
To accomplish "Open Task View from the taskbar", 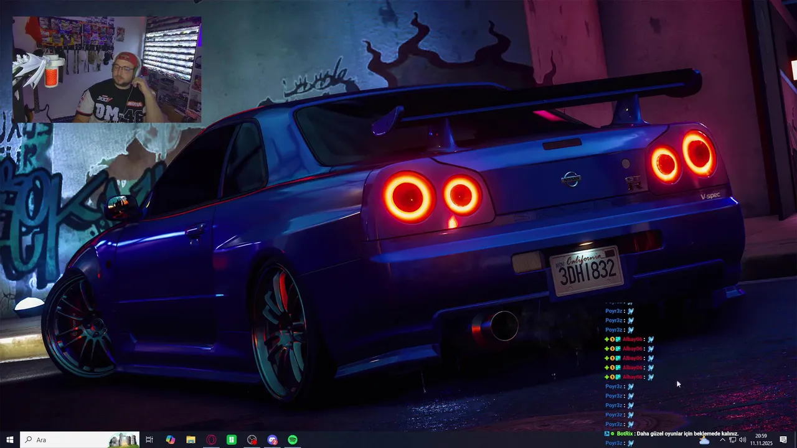I will point(149,440).
